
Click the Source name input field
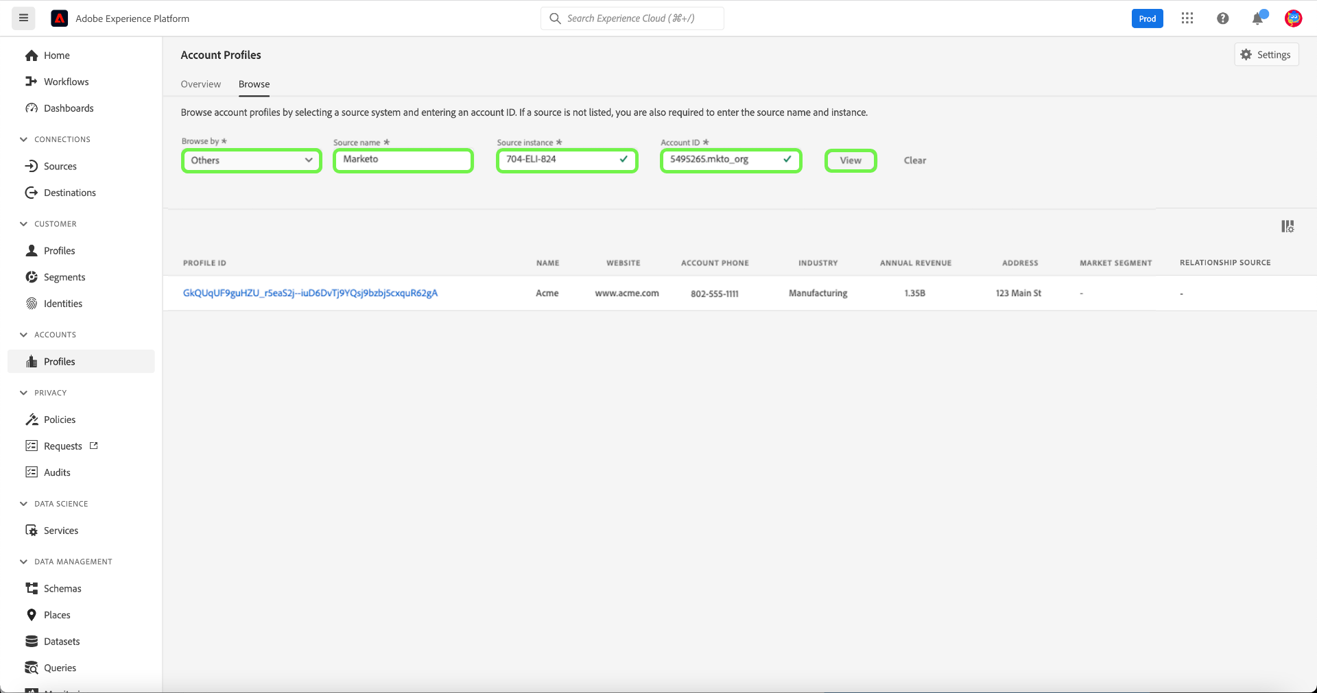click(403, 160)
